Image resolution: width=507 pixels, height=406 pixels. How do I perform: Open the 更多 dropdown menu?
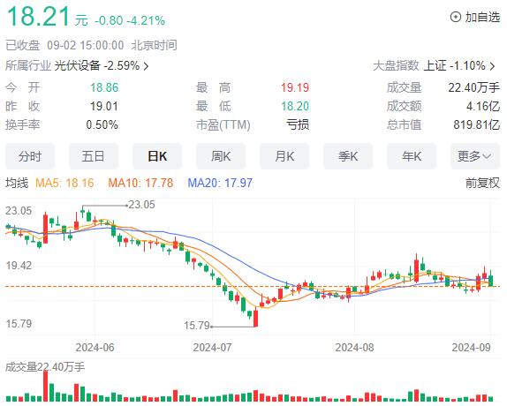pos(475,156)
